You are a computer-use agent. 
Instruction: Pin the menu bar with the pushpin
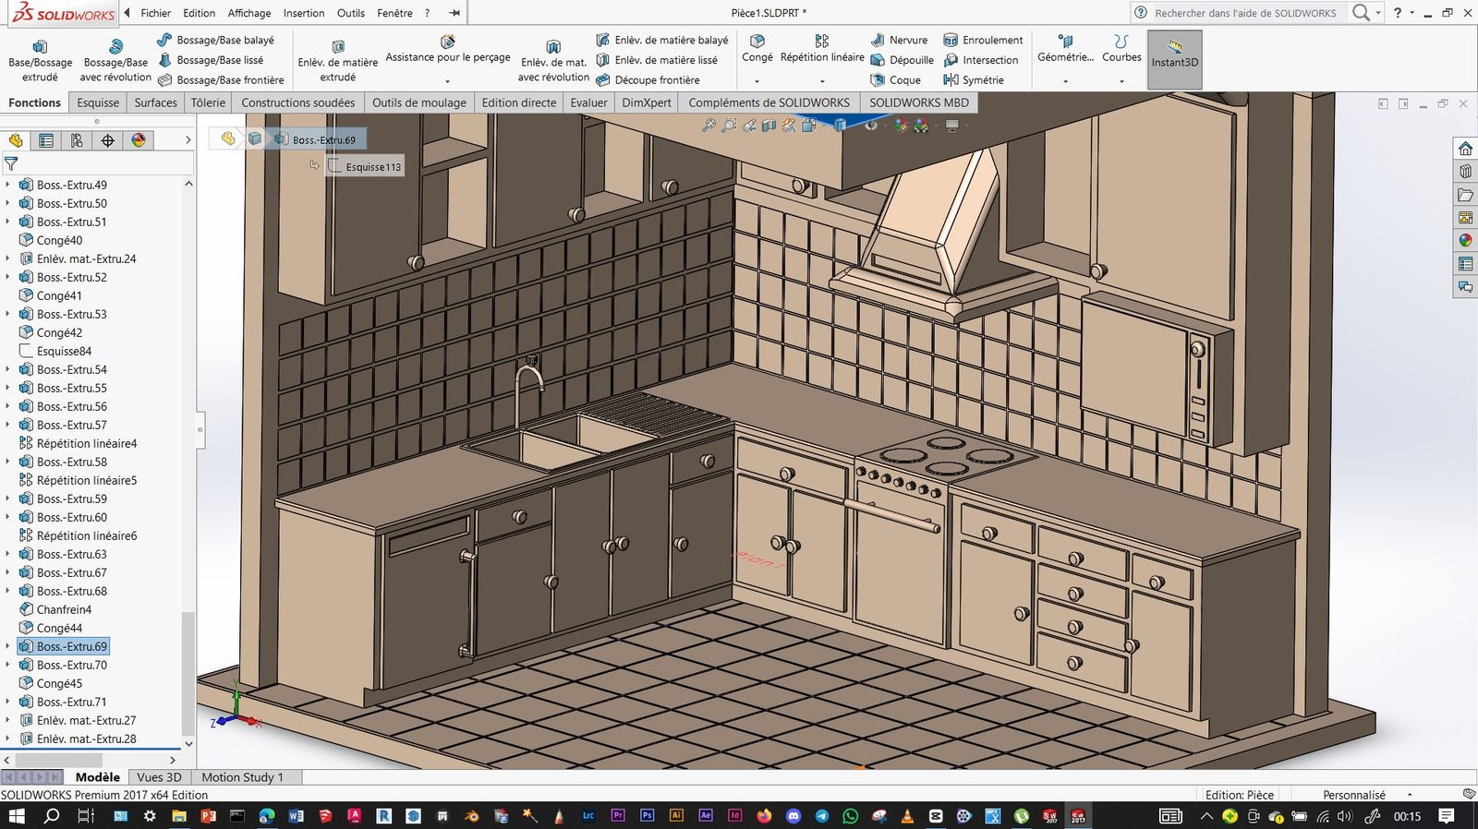tap(454, 13)
